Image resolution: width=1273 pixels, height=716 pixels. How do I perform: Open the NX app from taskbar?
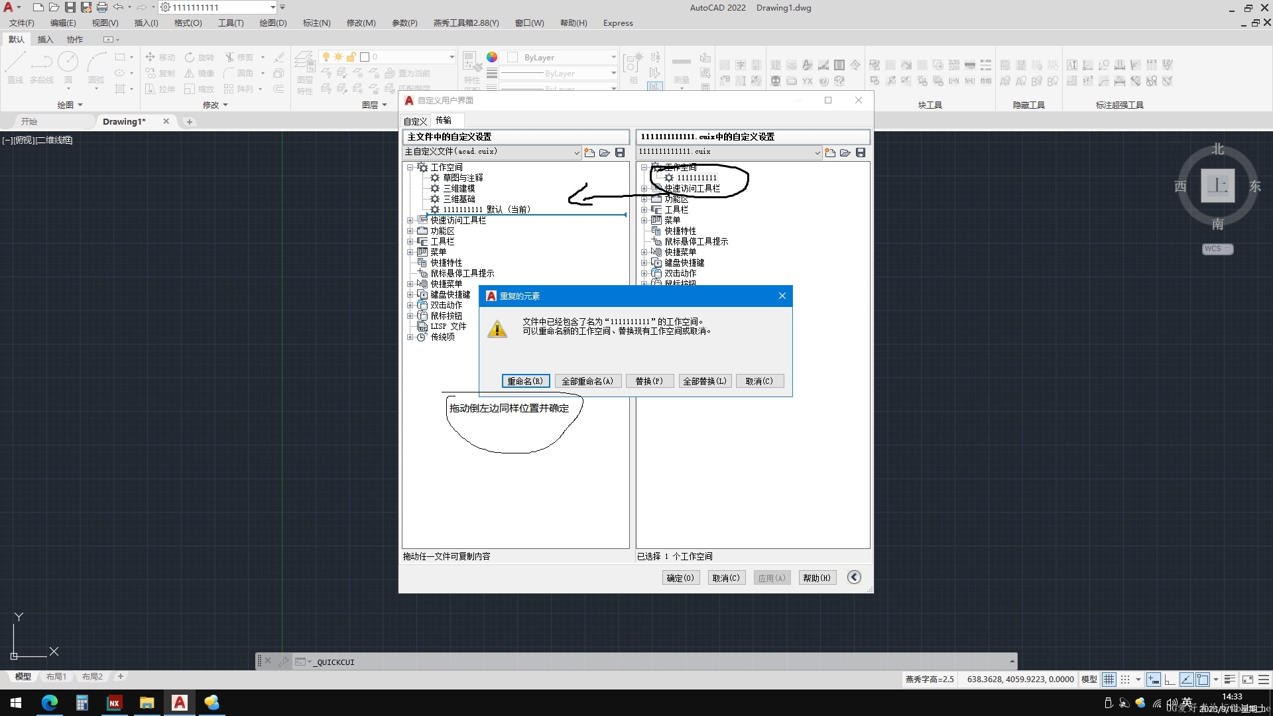point(114,703)
